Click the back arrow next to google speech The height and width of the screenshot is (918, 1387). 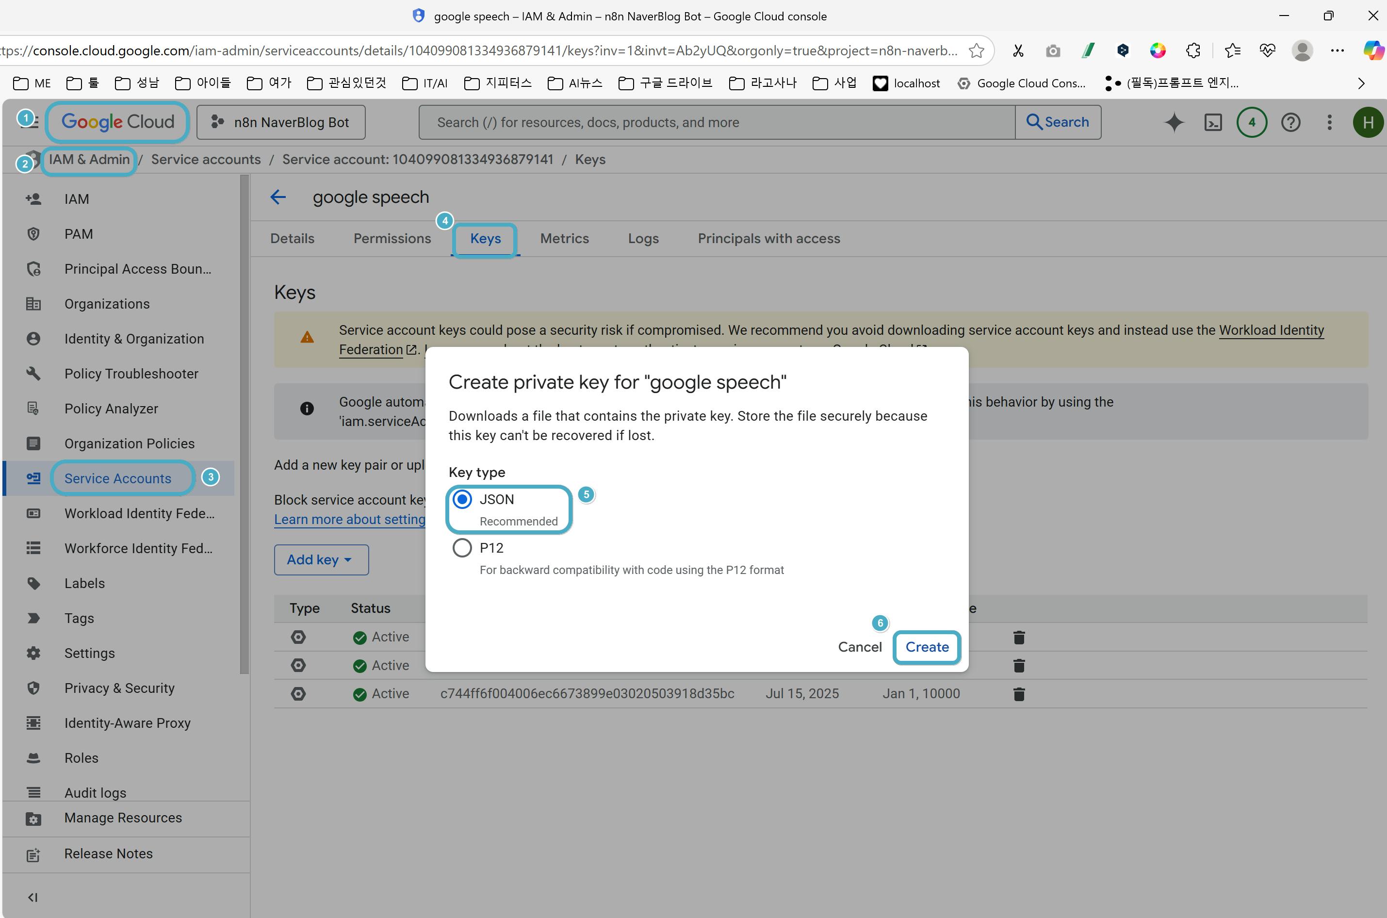coord(278,197)
